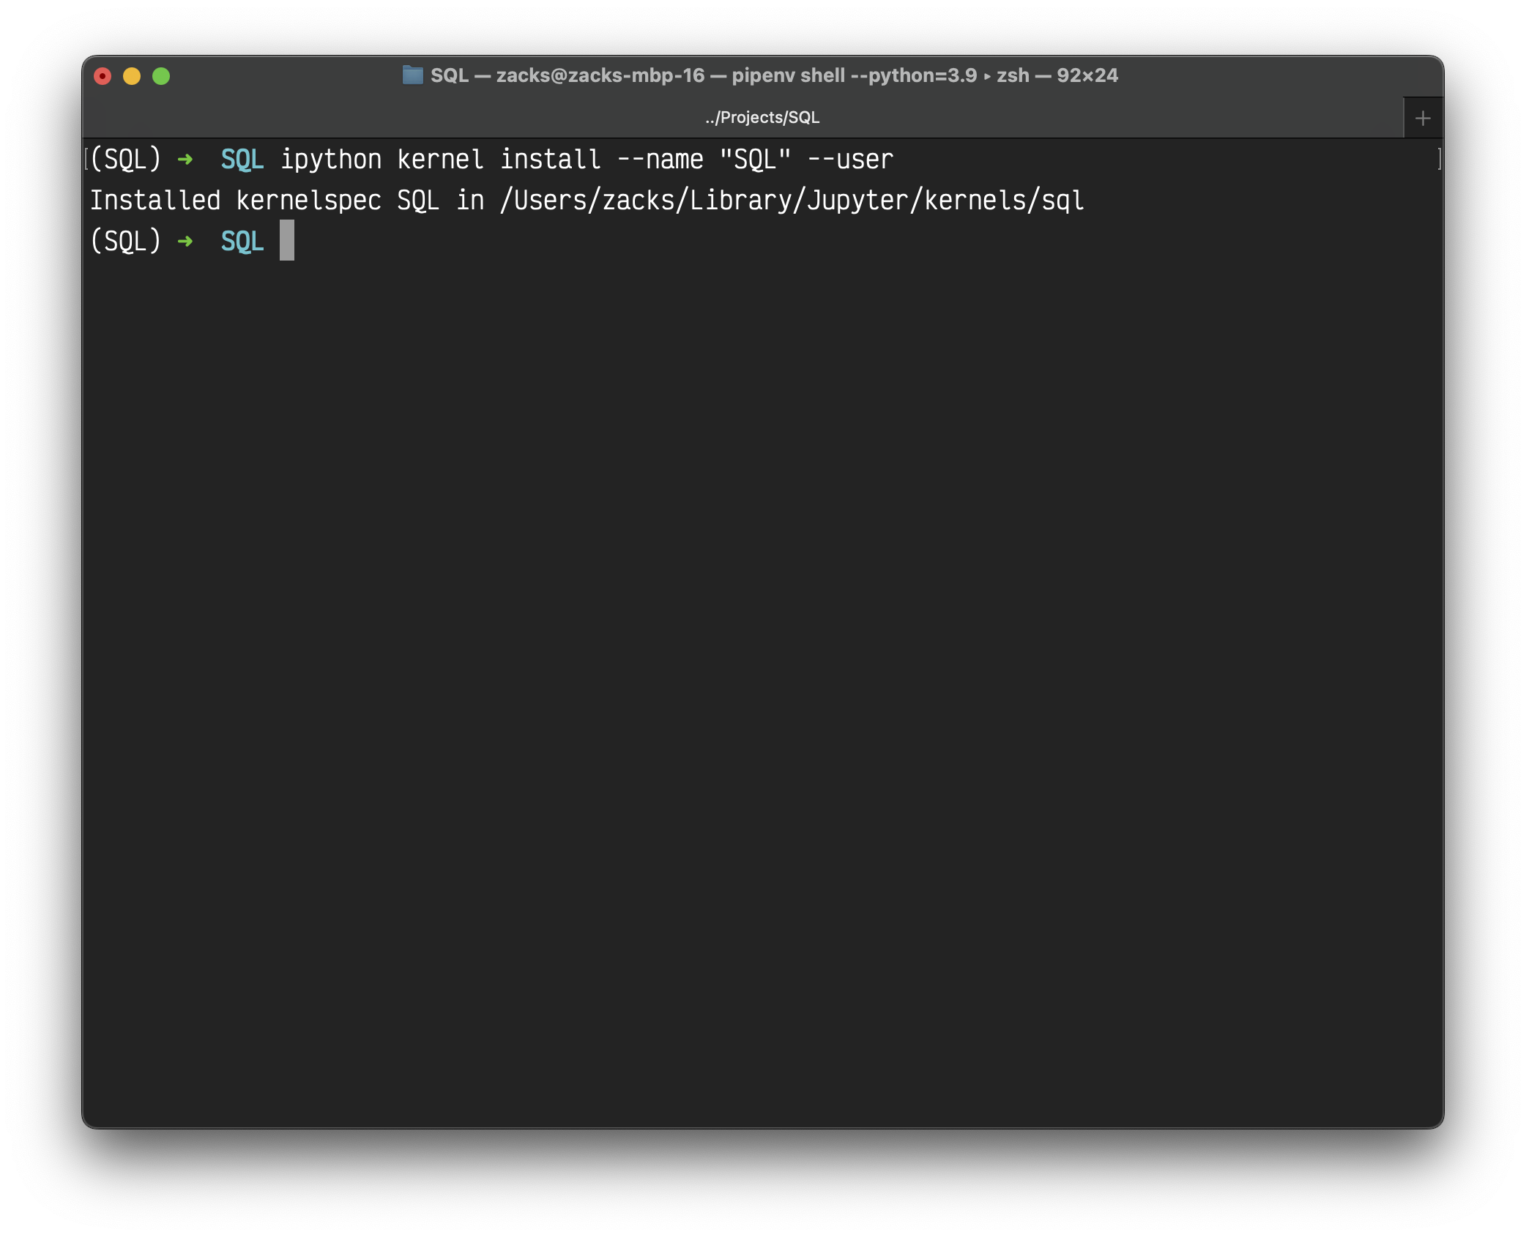Select the ../Projects/SQL tab
Image resolution: width=1526 pixels, height=1237 pixels.
coord(762,118)
